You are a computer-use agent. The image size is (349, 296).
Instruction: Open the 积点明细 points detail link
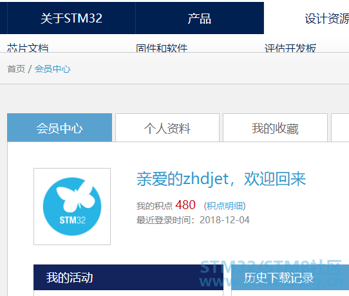tap(225, 206)
